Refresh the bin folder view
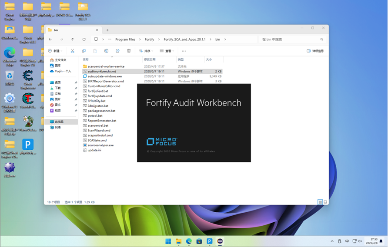388x247 pixels. point(84,39)
